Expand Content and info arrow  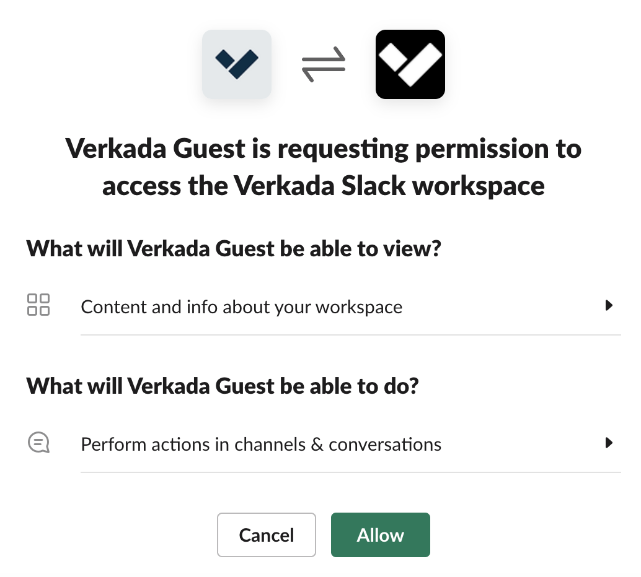point(609,305)
